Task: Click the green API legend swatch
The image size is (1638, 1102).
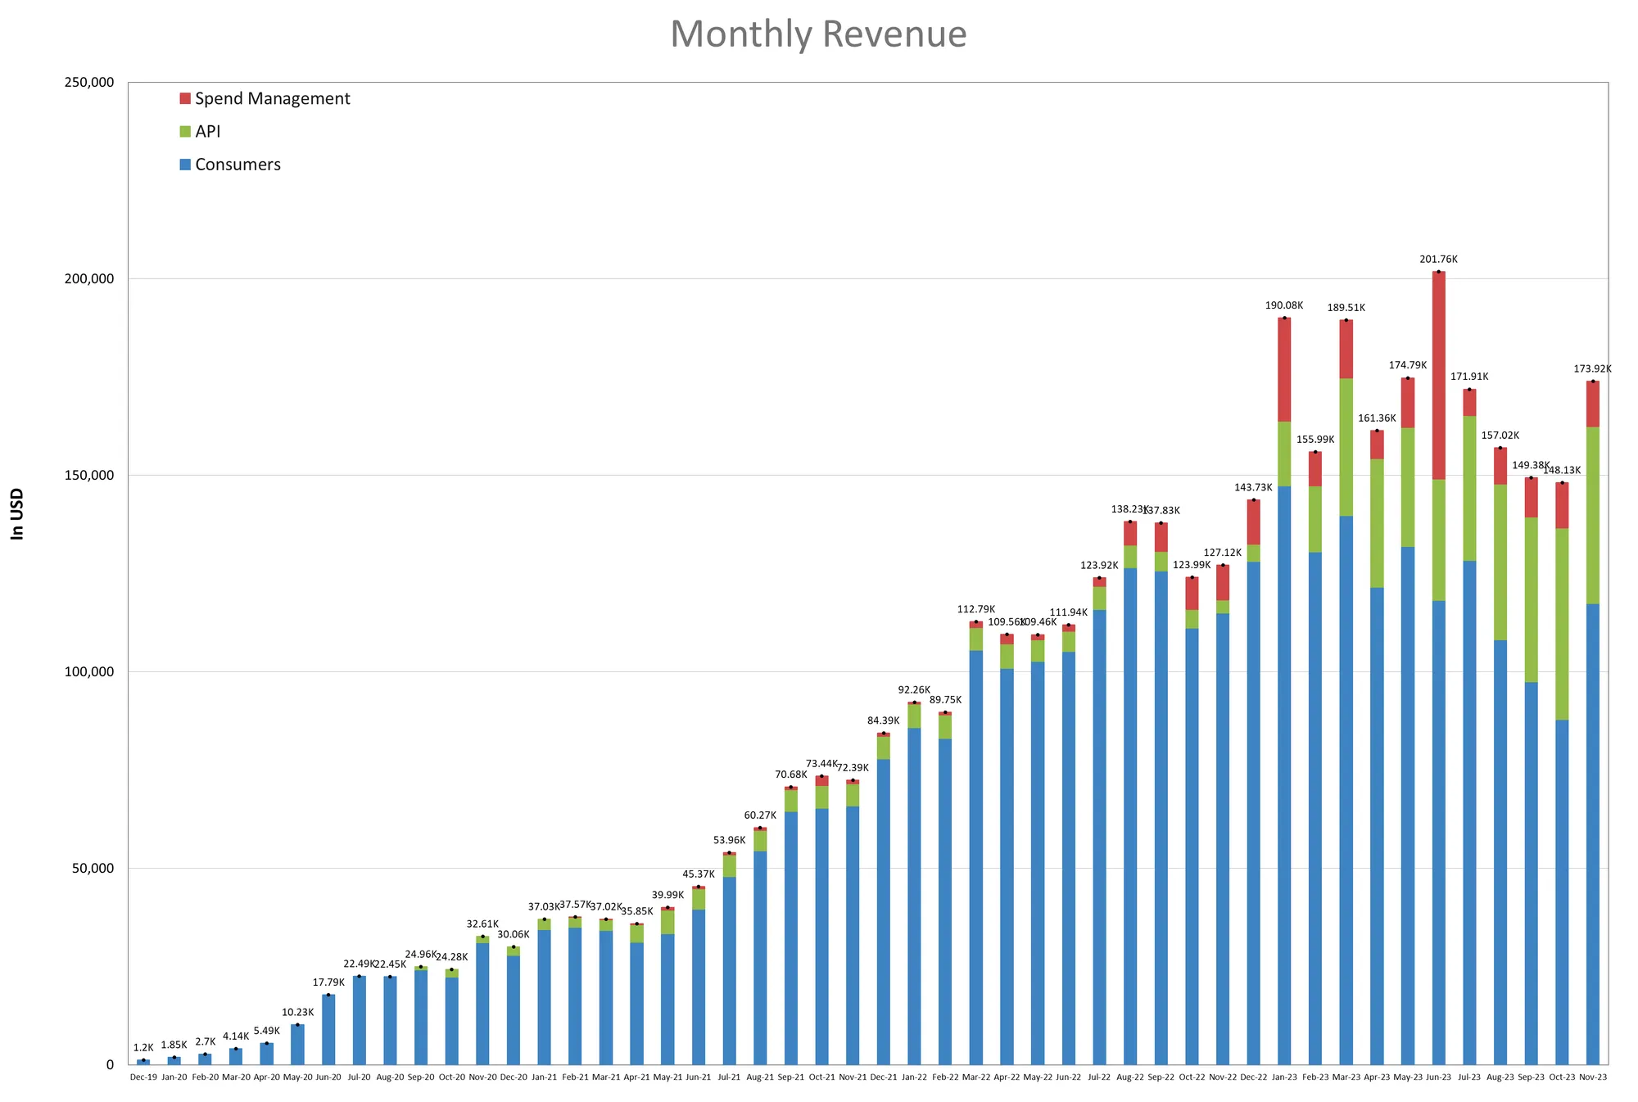Action: pyautogui.click(x=185, y=132)
